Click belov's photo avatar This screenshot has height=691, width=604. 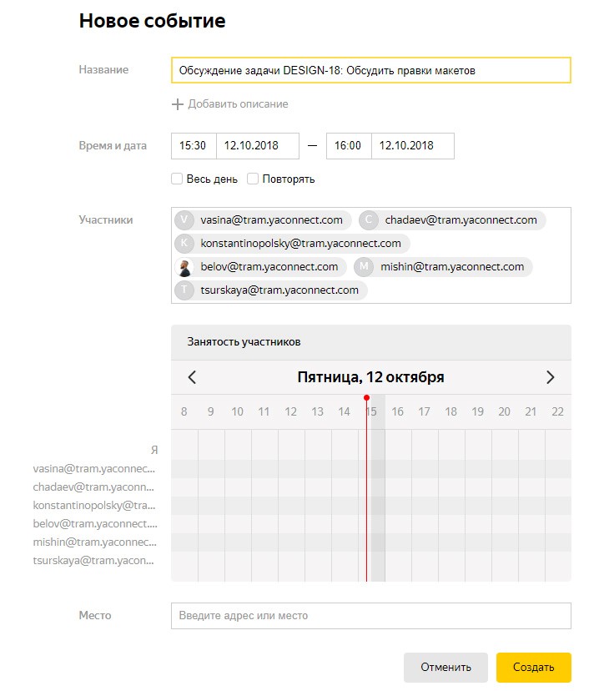point(184,267)
